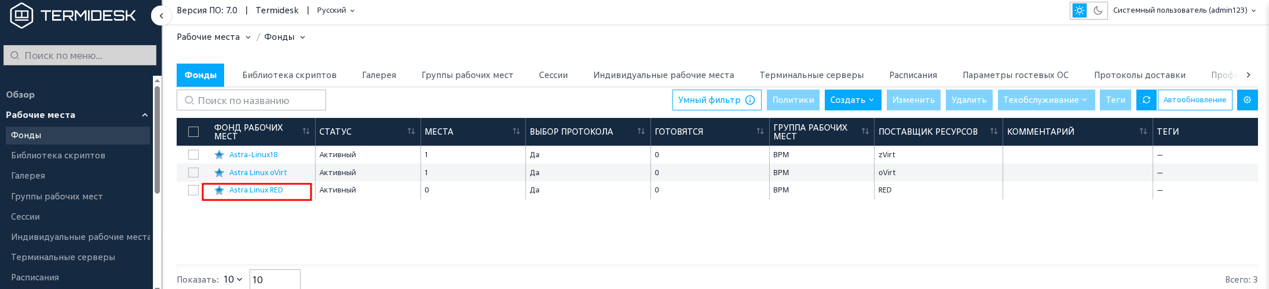Click the sidebar vertical scrollbar
The width and height of the screenshot is (1269, 289).
click(x=157, y=139)
